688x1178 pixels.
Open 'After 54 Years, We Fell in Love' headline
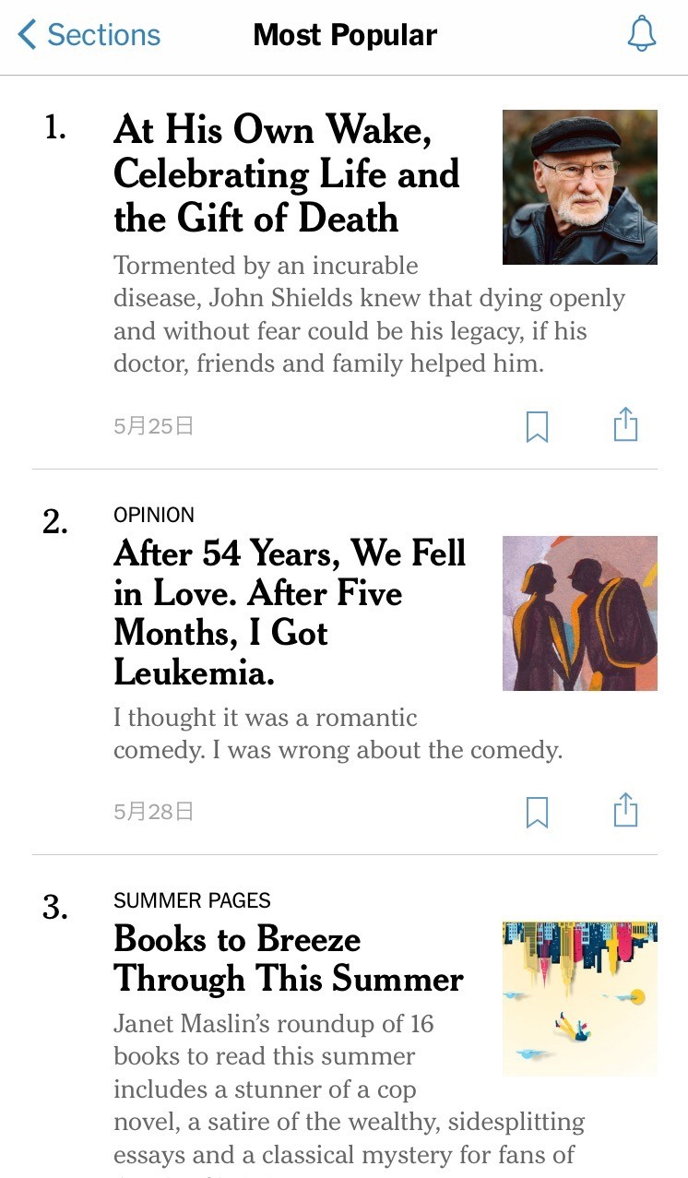290,613
